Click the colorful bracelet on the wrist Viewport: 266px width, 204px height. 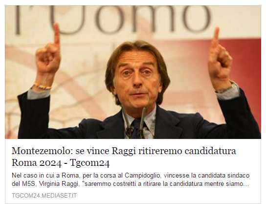click(42, 87)
